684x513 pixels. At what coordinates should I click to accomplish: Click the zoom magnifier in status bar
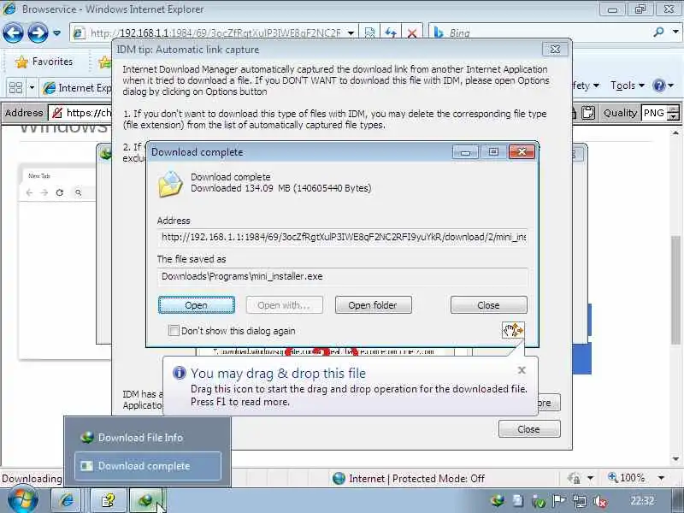click(613, 478)
